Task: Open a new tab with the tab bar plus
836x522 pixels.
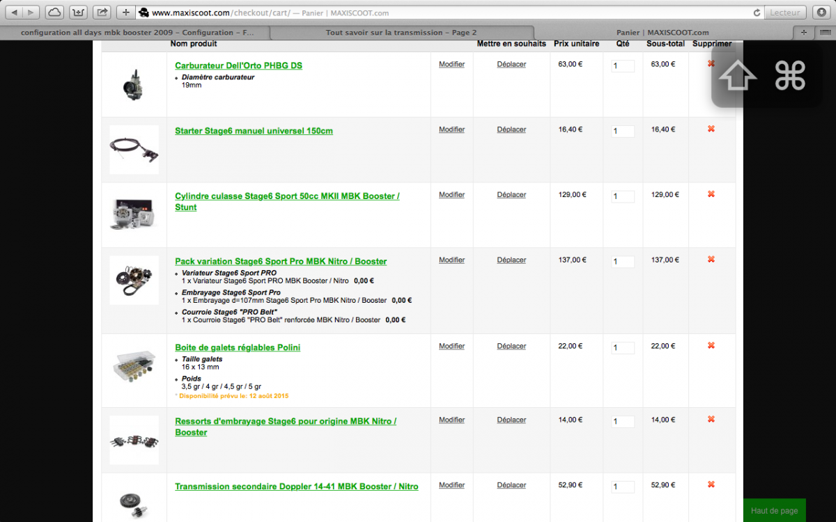Action: [804, 33]
